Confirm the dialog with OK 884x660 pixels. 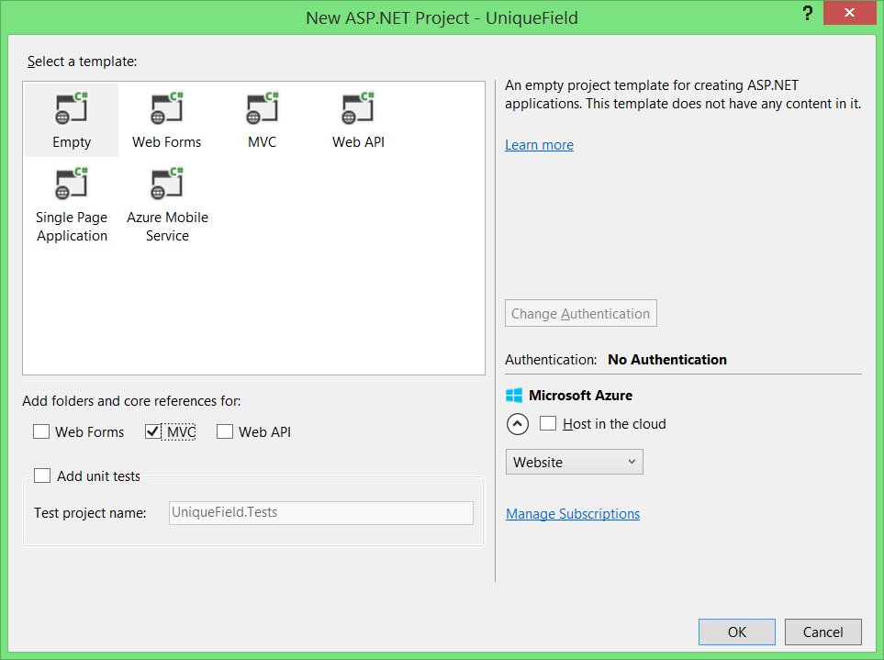click(x=736, y=632)
